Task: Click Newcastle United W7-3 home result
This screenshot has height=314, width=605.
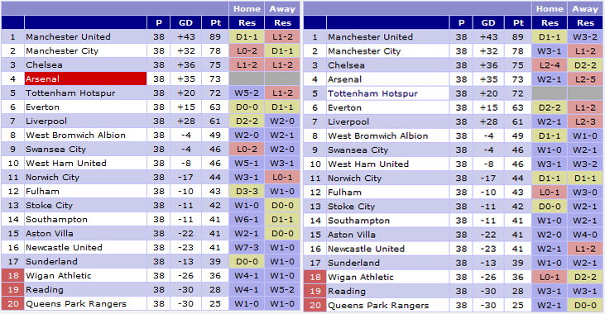Action: click(247, 247)
